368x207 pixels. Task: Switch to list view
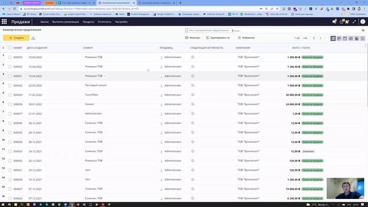(x=333, y=39)
